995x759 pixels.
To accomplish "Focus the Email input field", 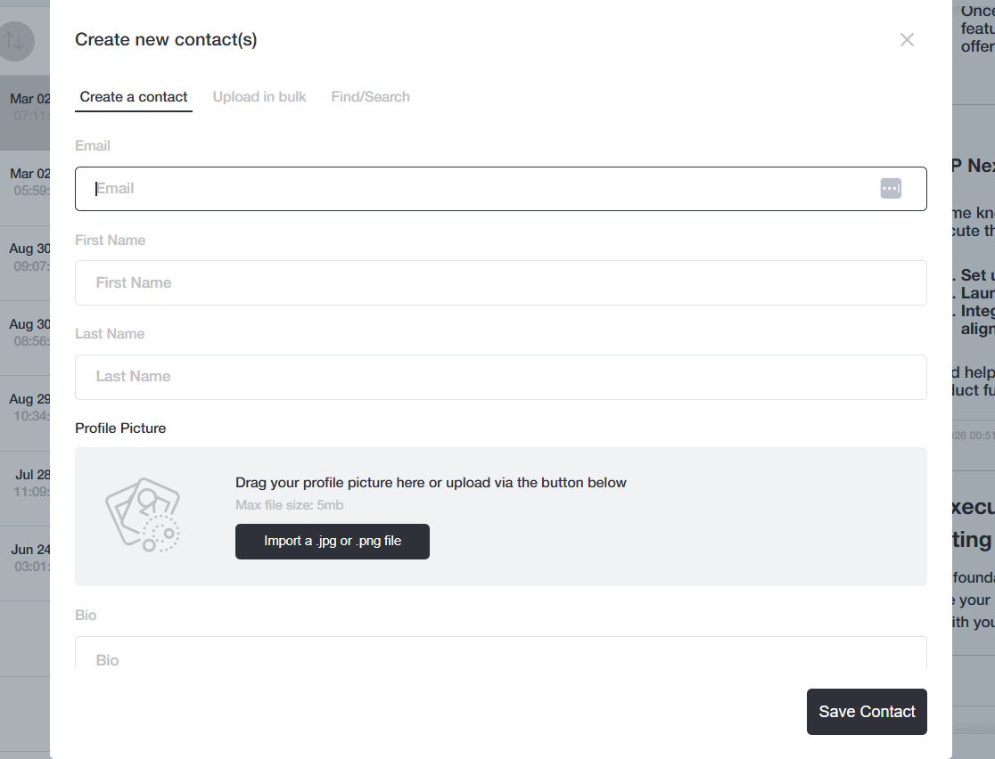I will click(481, 189).
